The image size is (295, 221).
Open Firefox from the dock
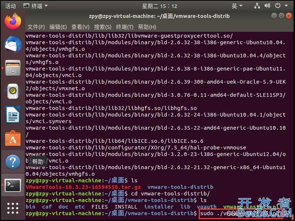point(13,21)
